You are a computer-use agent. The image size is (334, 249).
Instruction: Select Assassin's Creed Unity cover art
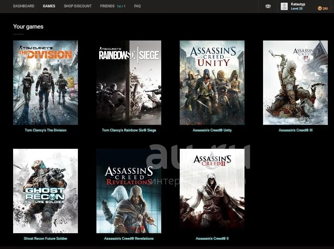click(212, 82)
